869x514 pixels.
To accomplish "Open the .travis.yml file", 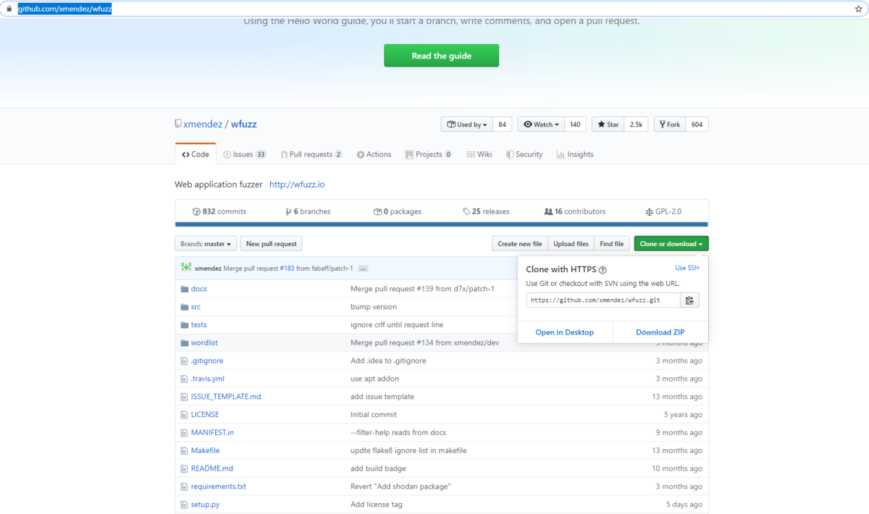I will tap(208, 379).
